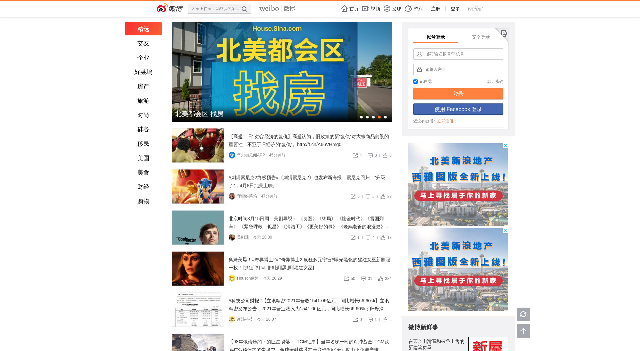Click 立即注册 link

pos(446,121)
